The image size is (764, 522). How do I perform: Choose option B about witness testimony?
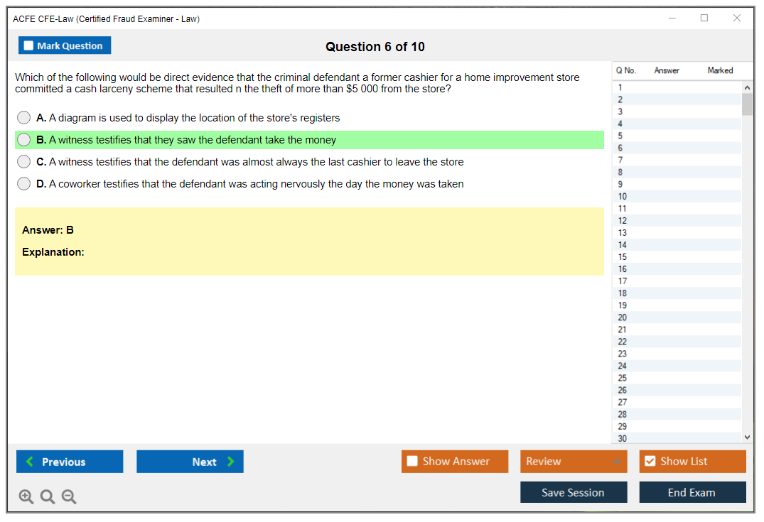[x=24, y=140]
